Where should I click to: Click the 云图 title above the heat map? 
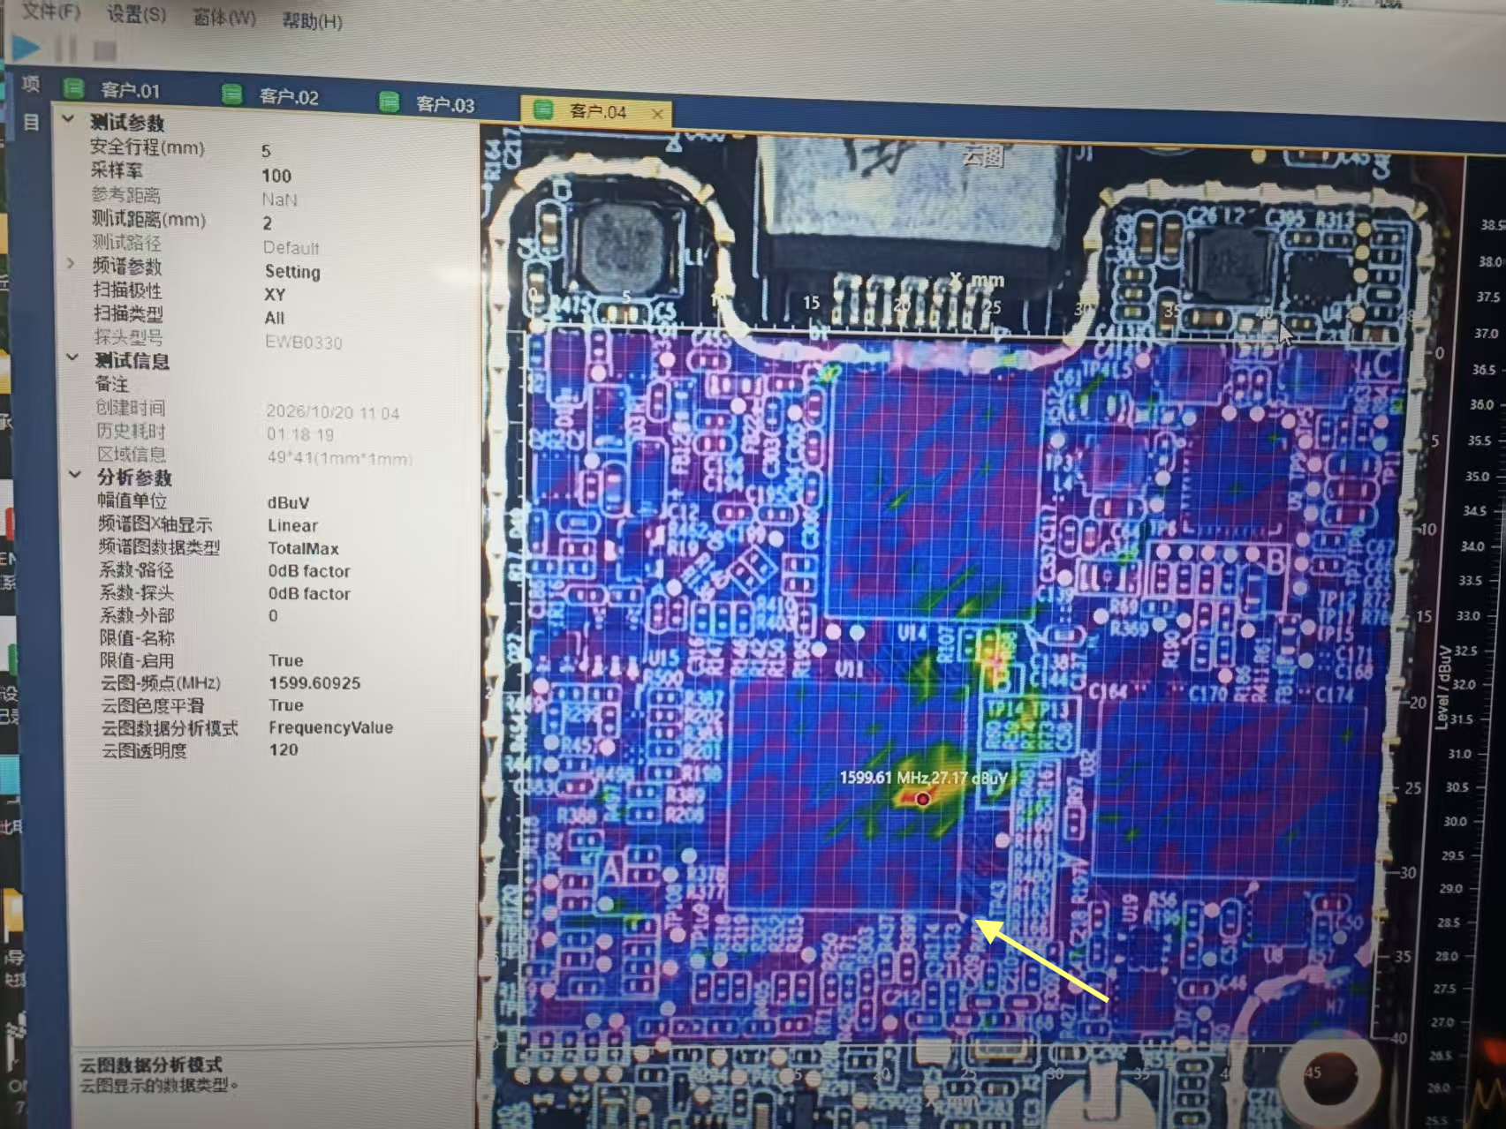click(x=982, y=157)
